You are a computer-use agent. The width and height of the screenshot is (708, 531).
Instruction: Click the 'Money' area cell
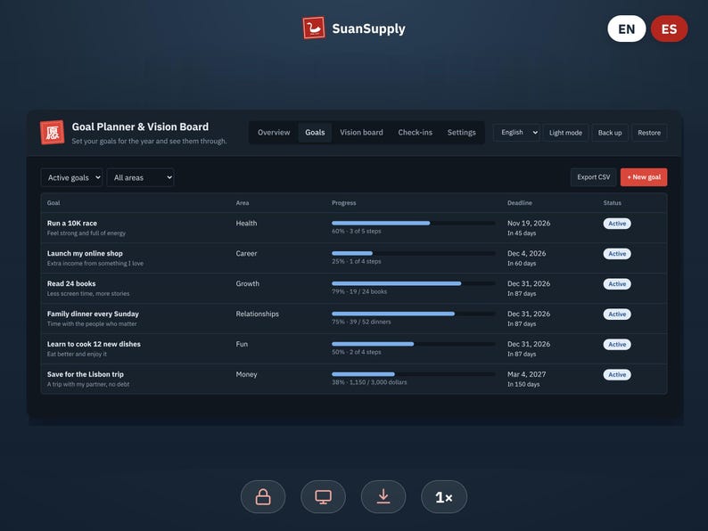(246, 374)
